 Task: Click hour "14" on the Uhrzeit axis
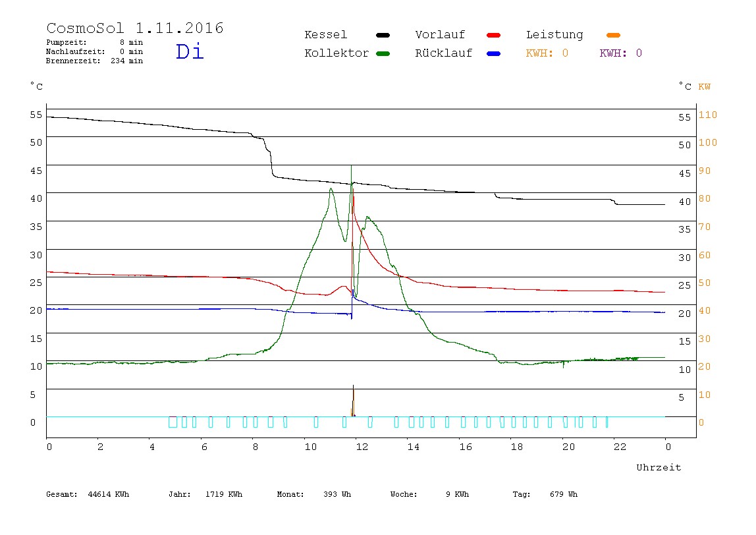414,447
